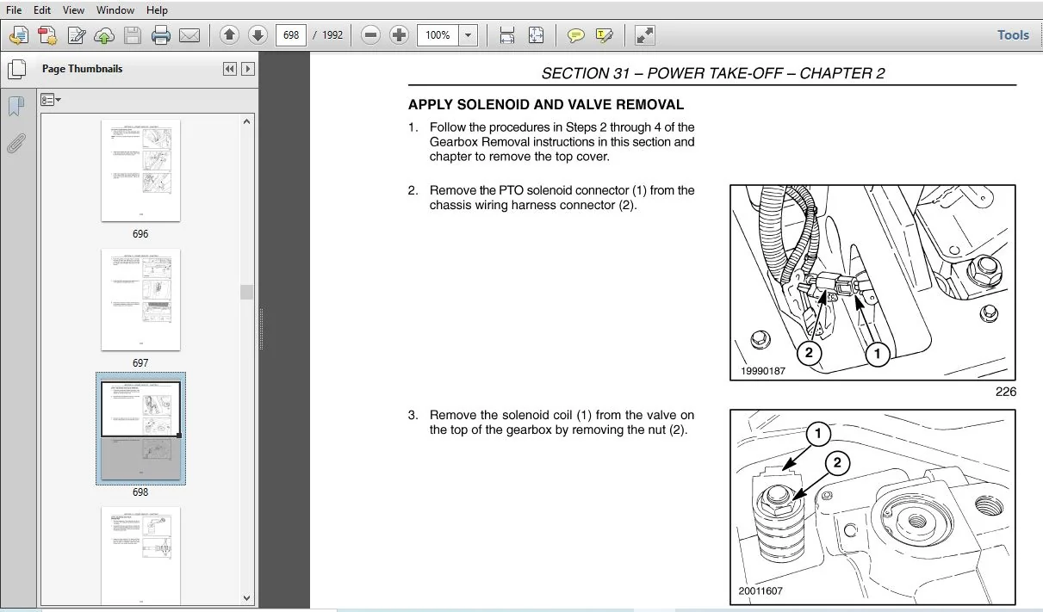Click the Save floppy disk icon

pyautogui.click(x=132, y=35)
